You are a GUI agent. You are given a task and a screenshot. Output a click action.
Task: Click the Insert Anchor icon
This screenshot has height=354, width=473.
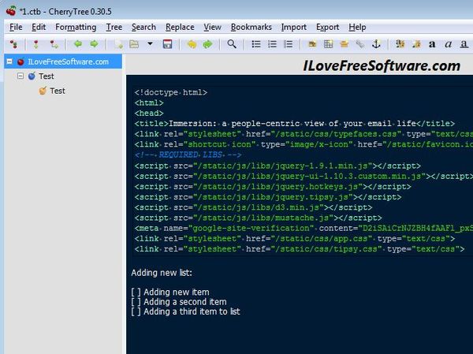tap(376, 44)
